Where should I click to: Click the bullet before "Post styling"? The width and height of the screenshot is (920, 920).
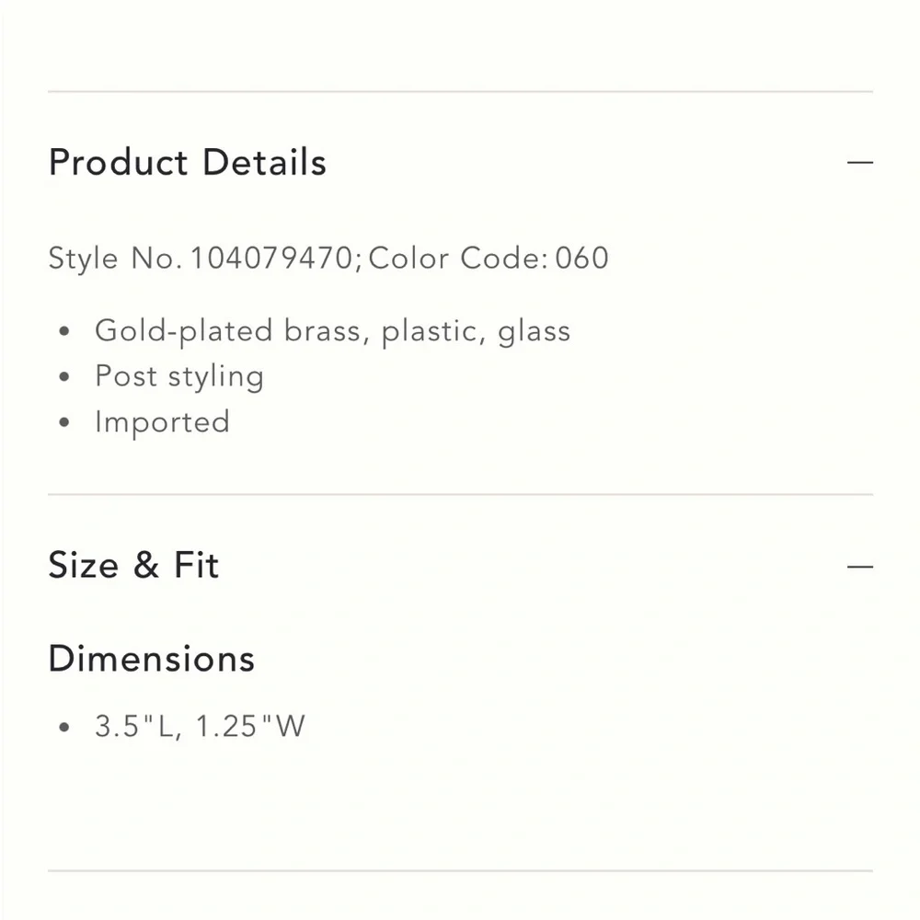[x=63, y=377]
